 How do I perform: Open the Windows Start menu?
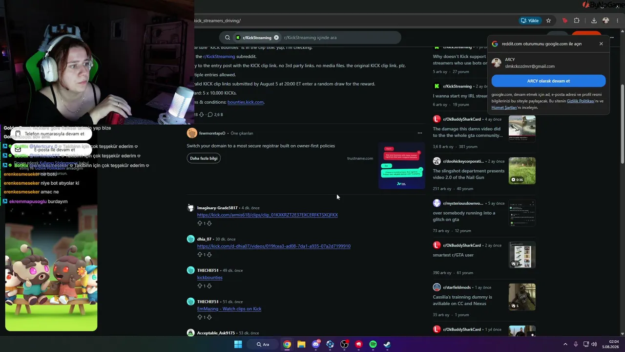[x=238, y=344]
